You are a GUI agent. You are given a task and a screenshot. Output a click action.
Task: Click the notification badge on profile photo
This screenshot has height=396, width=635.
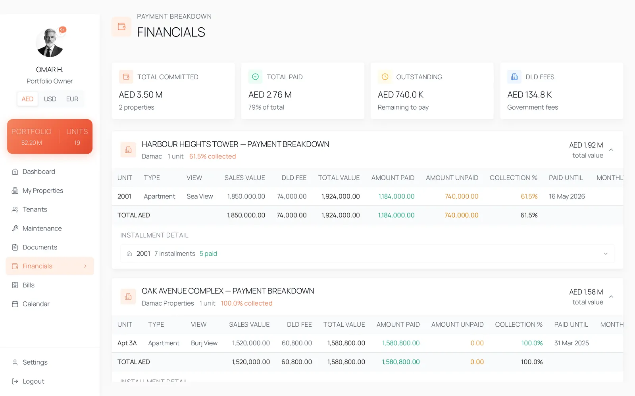coord(62,30)
